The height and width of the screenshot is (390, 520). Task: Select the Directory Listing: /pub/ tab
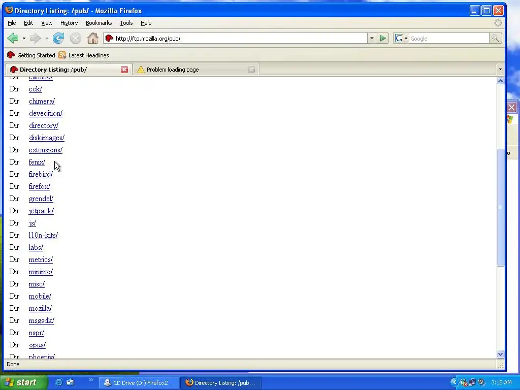click(69, 70)
